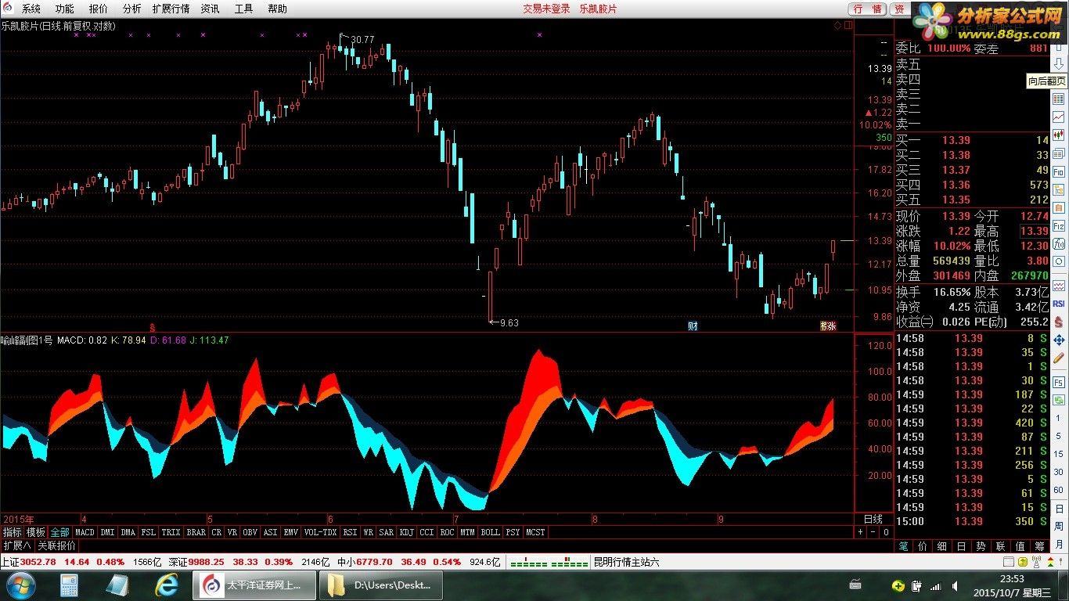Open the Windows Start menu
This screenshot has width=1069, height=601.
tap(20, 585)
